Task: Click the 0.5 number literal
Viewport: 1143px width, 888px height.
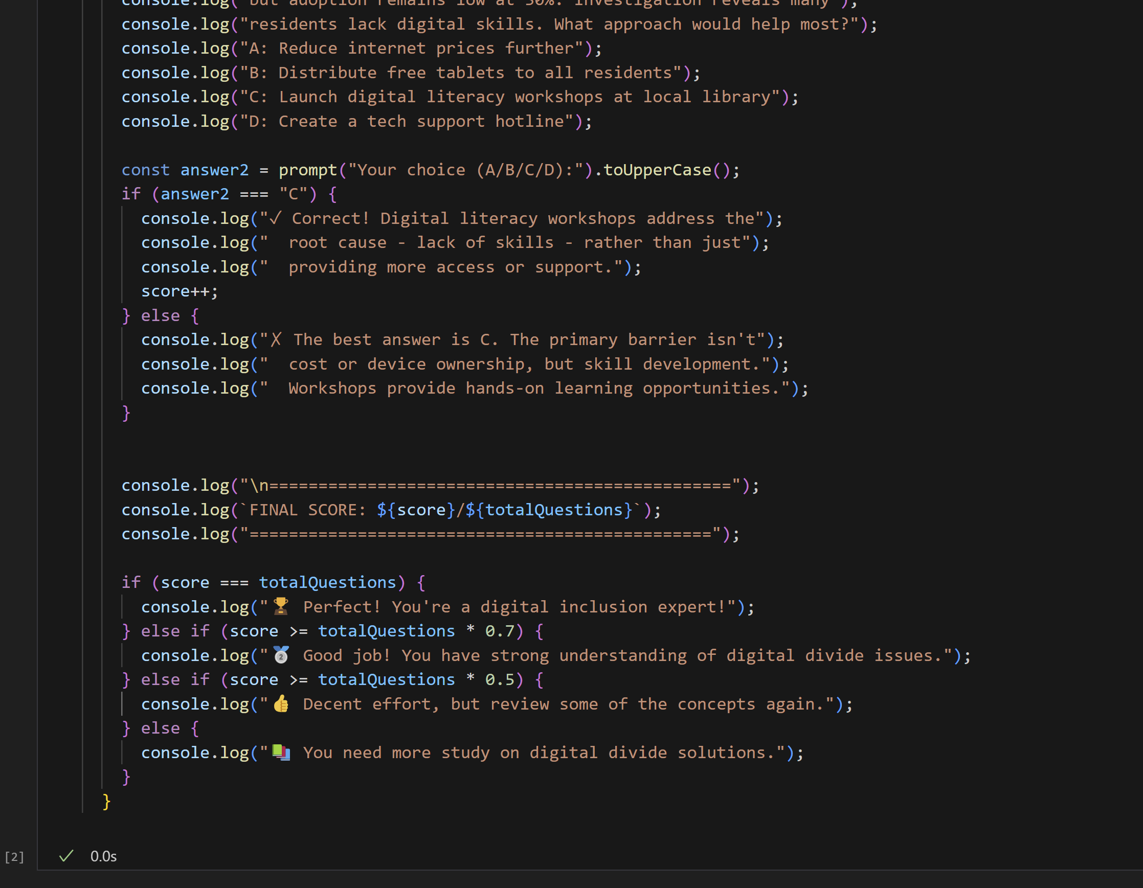Action: click(x=500, y=680)
